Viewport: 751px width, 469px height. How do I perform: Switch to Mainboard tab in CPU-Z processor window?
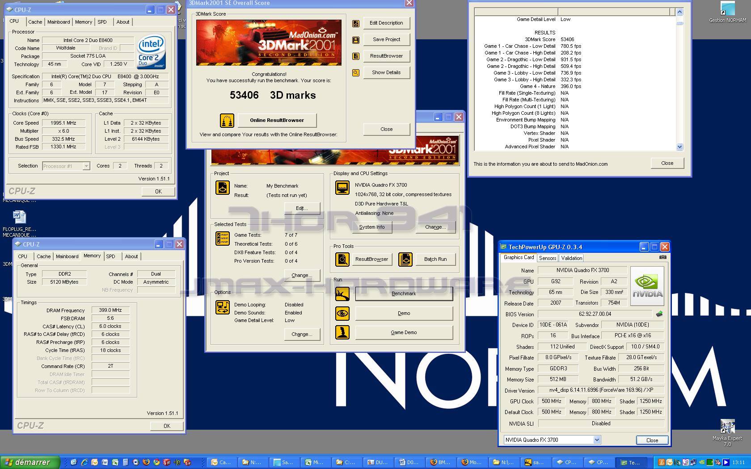tap(59, 22)
